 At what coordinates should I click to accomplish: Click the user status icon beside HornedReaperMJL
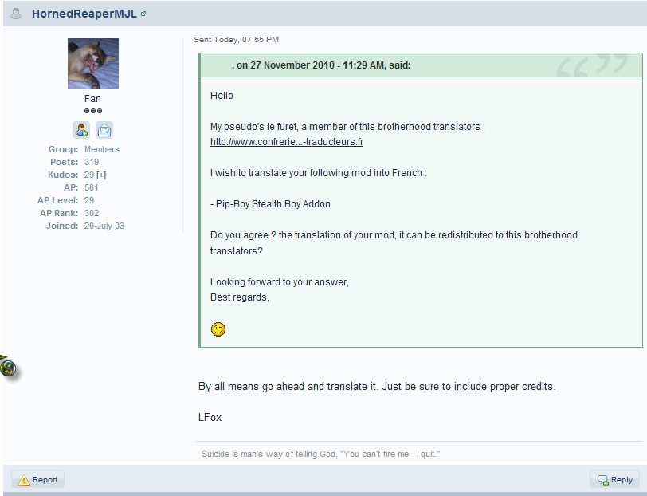(16, 14)
